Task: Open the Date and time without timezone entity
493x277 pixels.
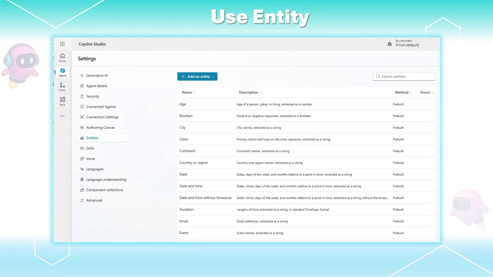Action: 205,198
